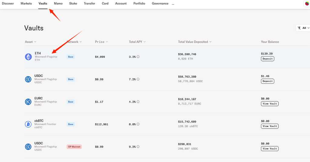
Task: Switch to the Markets tab
Action: pyautogui.click(x=26, y=4)
